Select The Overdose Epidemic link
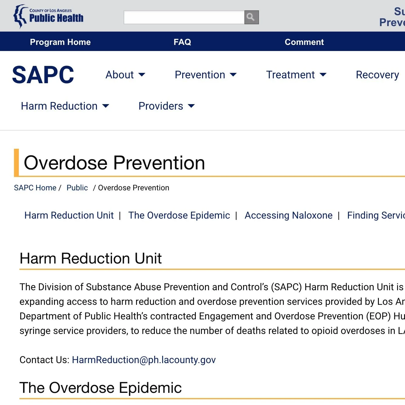 (179, 215)
